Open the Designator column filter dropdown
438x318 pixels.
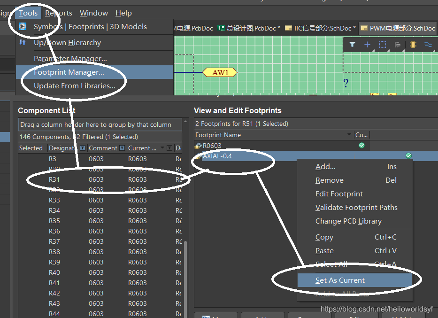pos(83,148)
